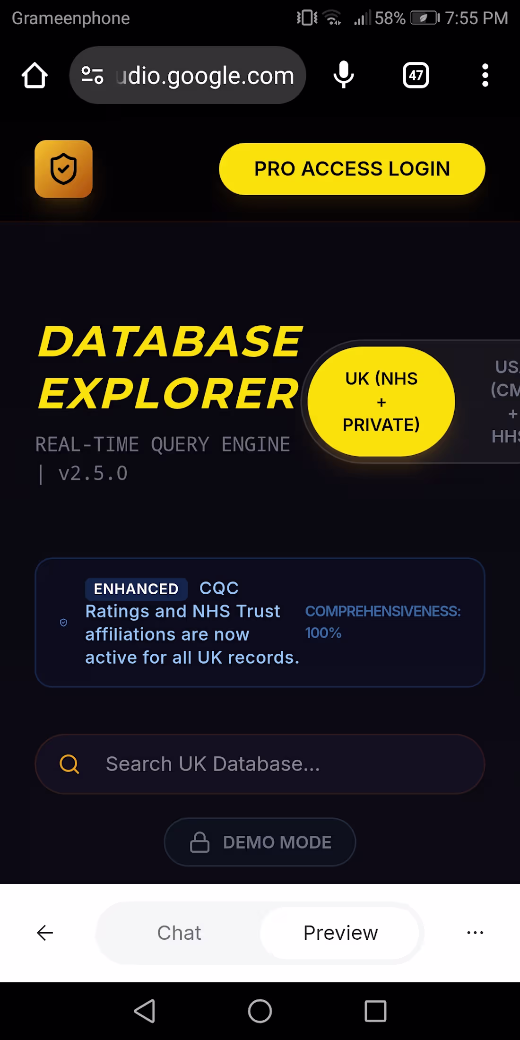Screen dimensions: 520x1040
Task: Switch to the Chat tab
Action: click(179, 933)
